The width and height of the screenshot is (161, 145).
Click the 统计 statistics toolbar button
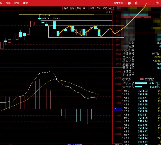pos(85,8)
